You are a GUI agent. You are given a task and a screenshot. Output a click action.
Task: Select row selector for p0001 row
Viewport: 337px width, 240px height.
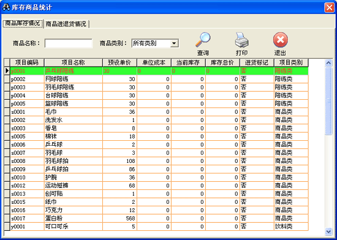(7, 70)
